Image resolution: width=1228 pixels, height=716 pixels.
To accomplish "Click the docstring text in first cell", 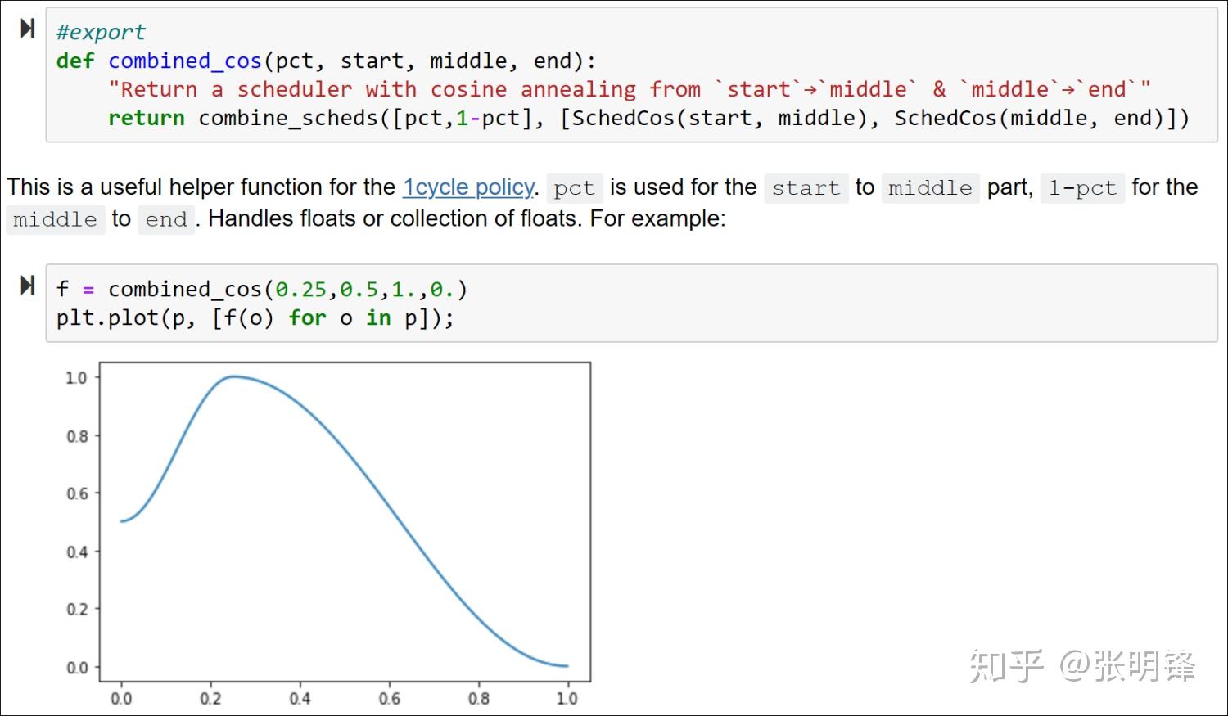I will click(630, 89).
